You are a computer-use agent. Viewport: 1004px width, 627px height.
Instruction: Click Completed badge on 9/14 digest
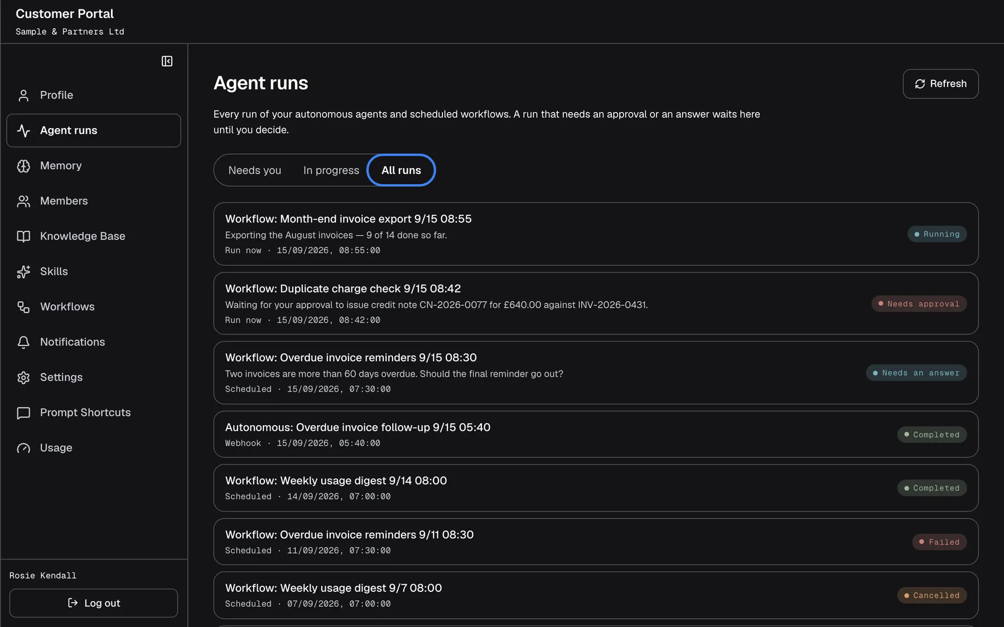[x=932, y=488]
